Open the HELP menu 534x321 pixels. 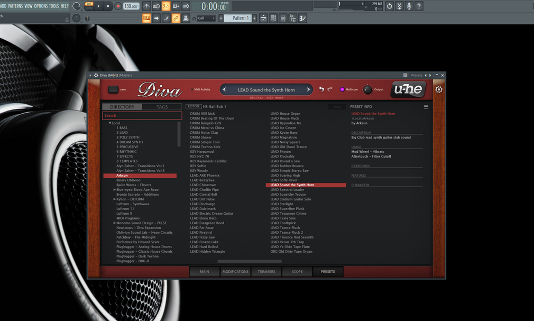point(65,6)
